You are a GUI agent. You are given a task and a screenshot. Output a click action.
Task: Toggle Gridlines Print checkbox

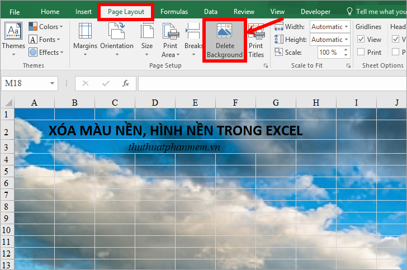[361, 52]
